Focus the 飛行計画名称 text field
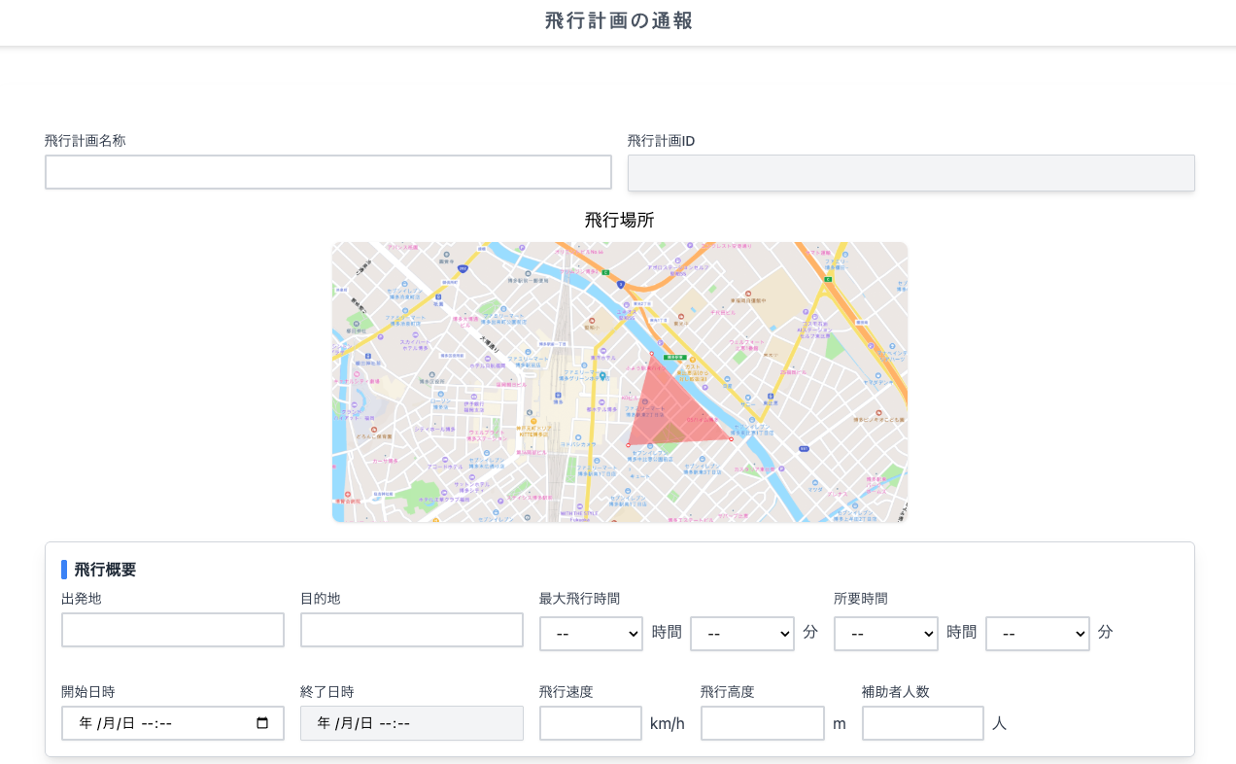The width and height of the screenshot is (1236, 764). pyautogui.click(x=328, y=172)
